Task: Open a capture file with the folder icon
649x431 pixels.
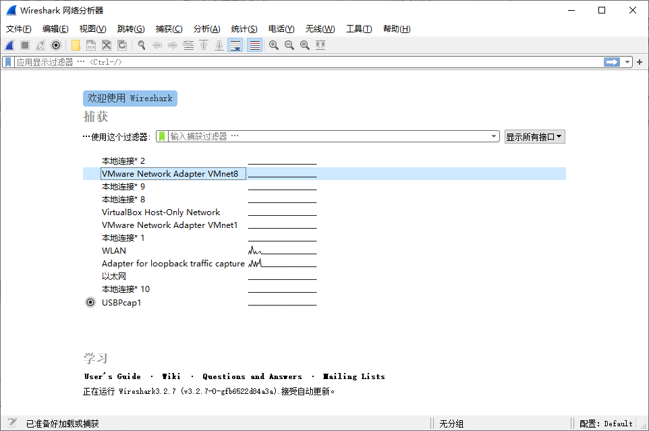Action: (76, 45)
